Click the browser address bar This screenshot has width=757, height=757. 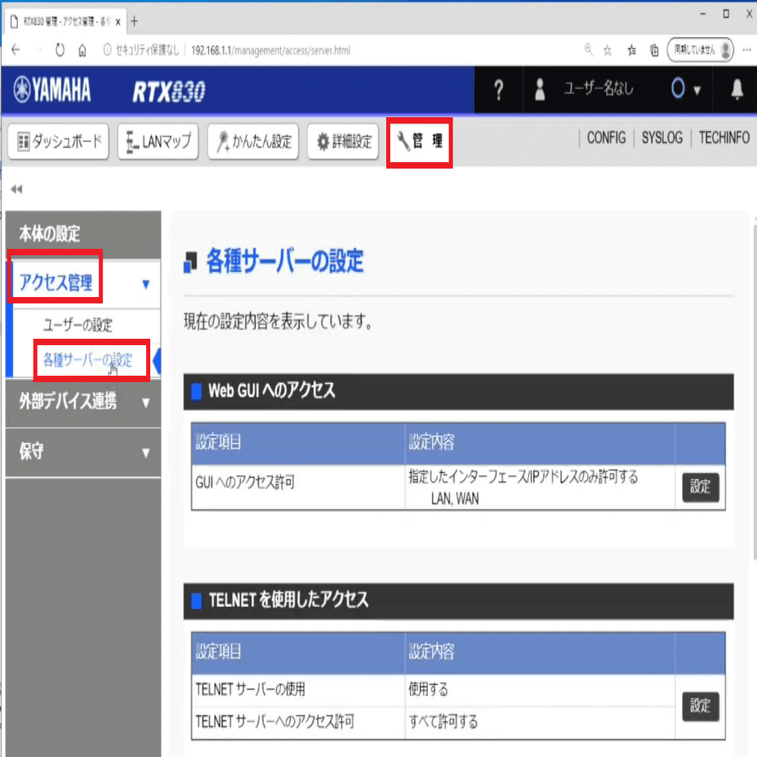(x=321, y=50)
